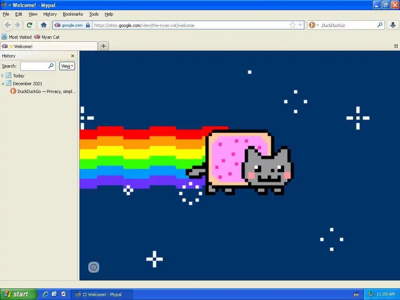Launch Outlook Express from quick launch
The width and height of the screenshot is (400, 300).
[54, 294]
